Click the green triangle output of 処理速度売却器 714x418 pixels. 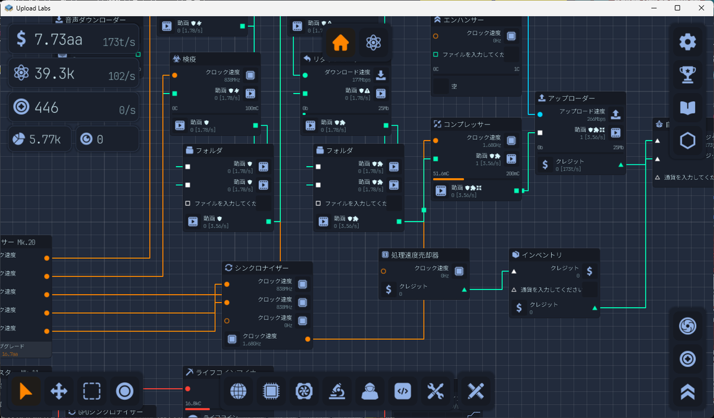tap(465, 290)
